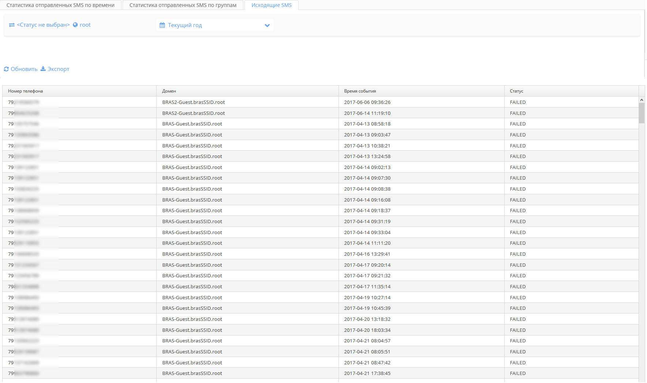Click time cell 2017-04-21 08:05:51
647x383 pixels.
click(x=422, y=352)
